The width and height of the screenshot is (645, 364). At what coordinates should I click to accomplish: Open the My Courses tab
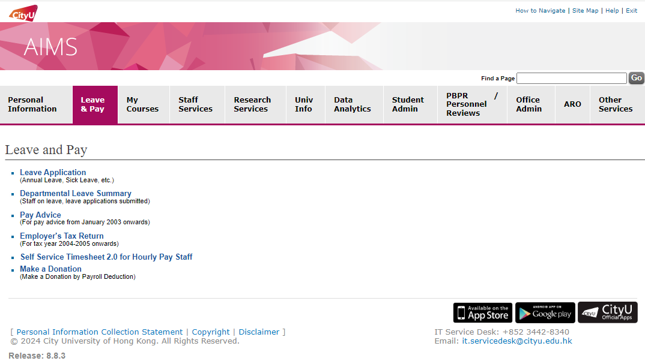tap(142, 104)
